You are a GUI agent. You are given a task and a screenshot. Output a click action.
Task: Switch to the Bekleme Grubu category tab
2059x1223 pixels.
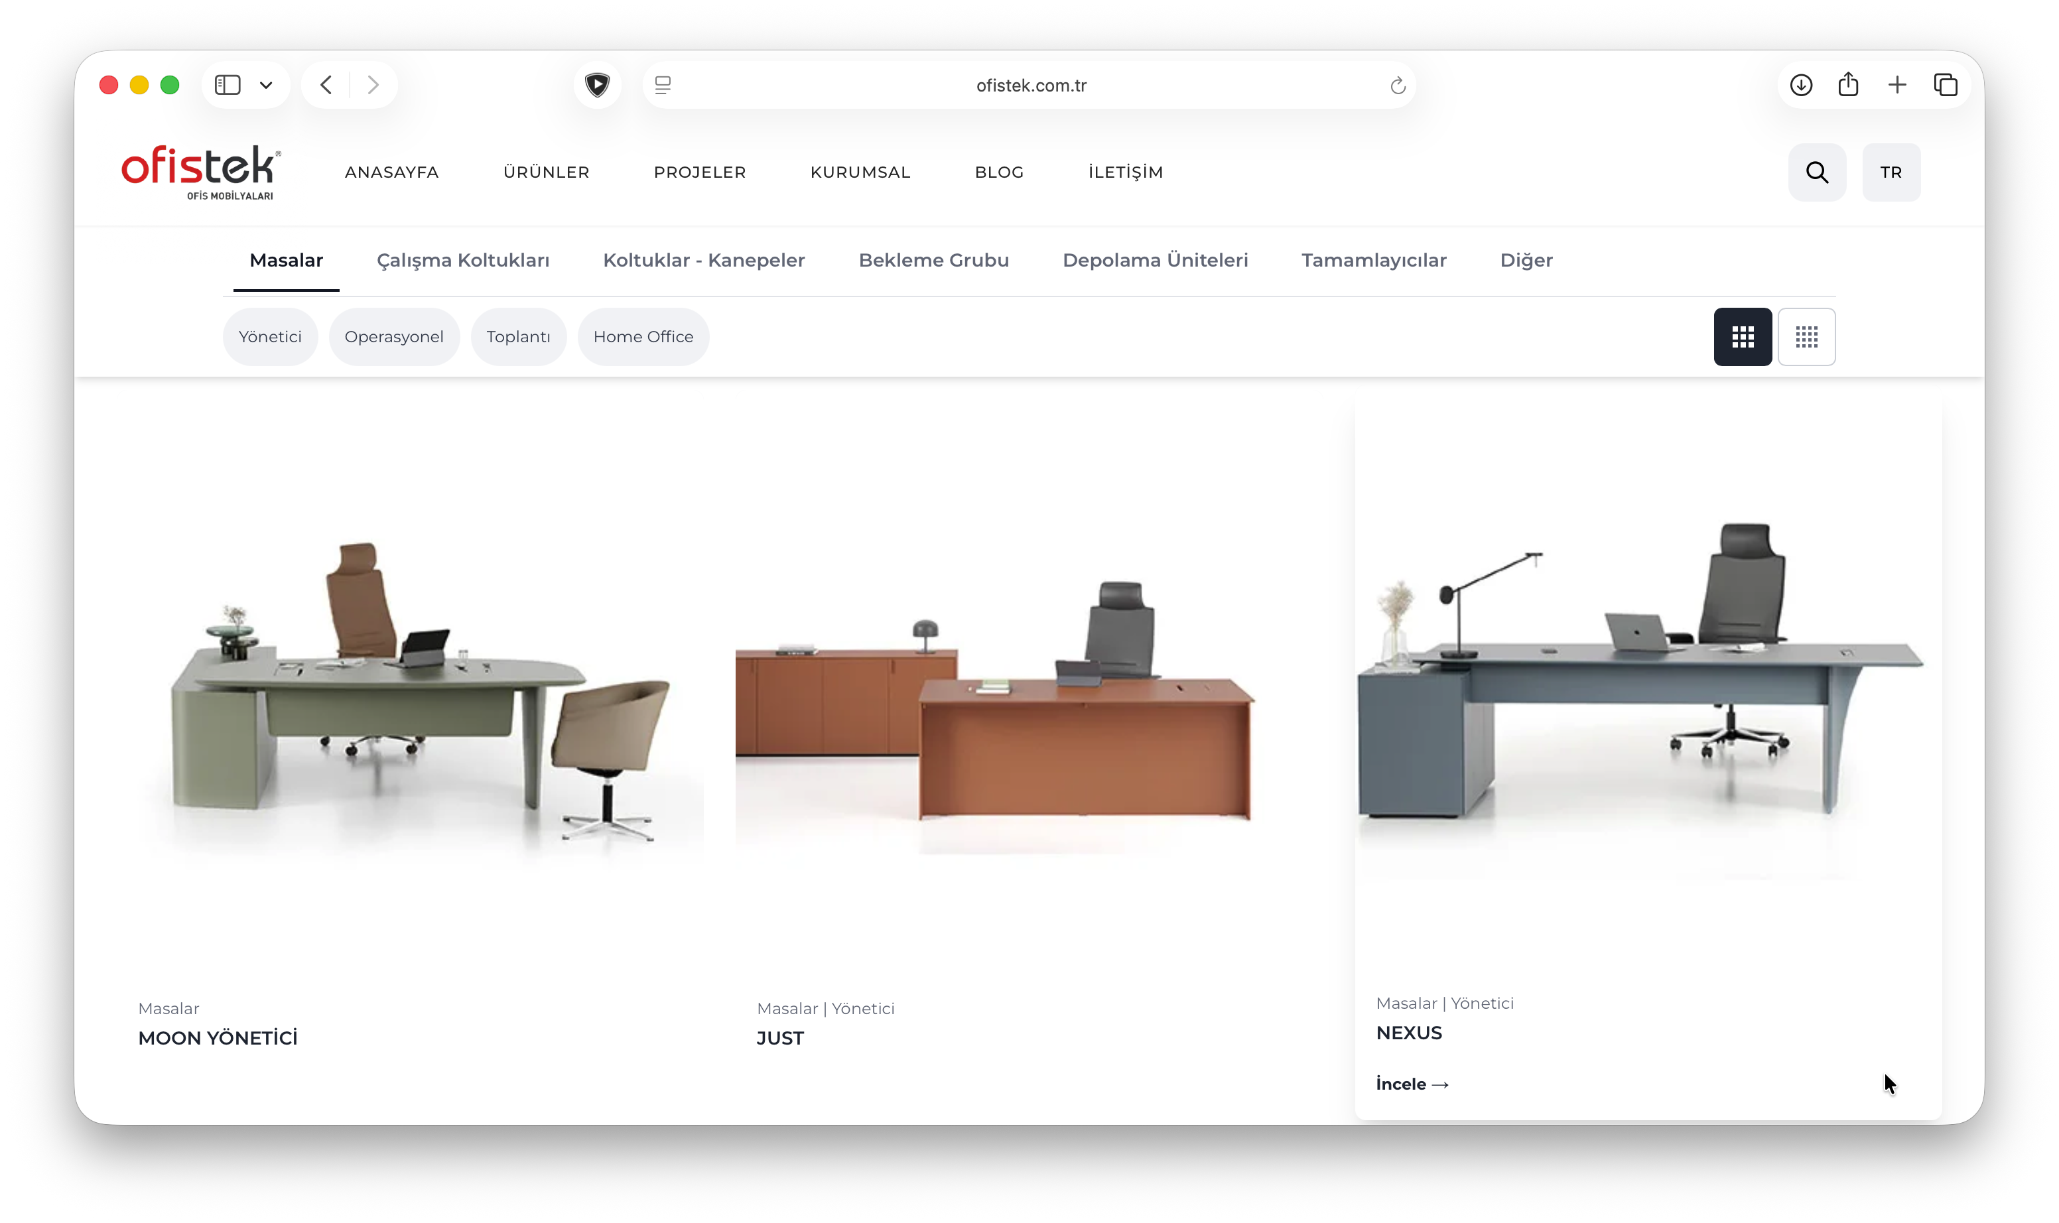point(933,259)
